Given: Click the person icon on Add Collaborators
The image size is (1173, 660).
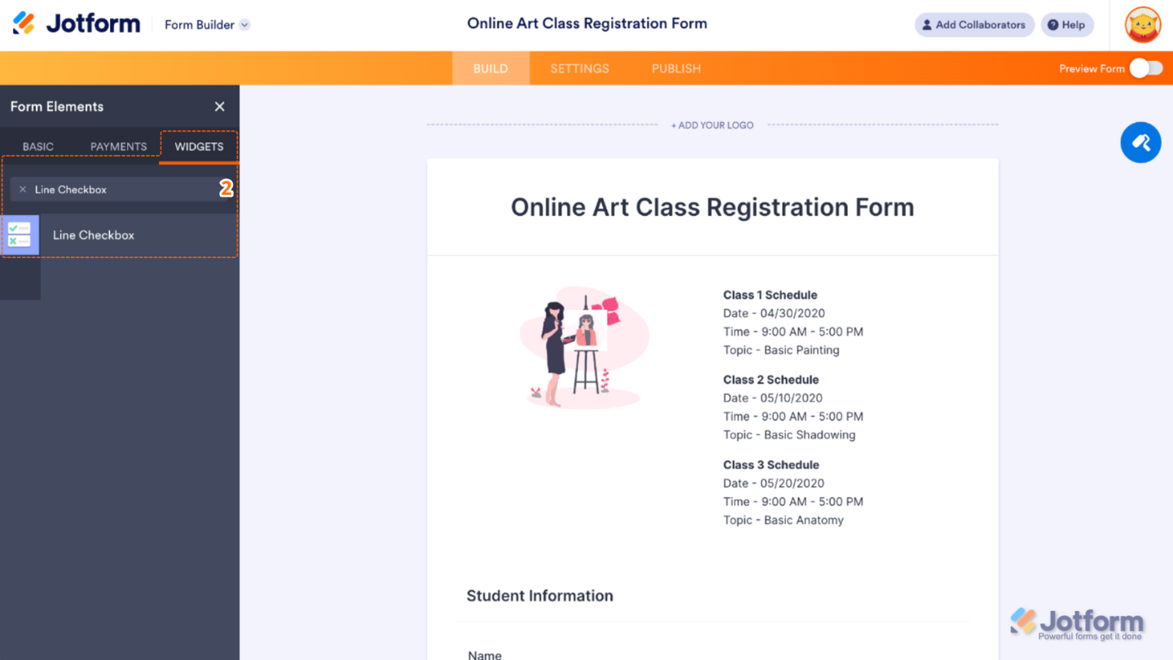Looking at the screenshot, I should point(927,24).
